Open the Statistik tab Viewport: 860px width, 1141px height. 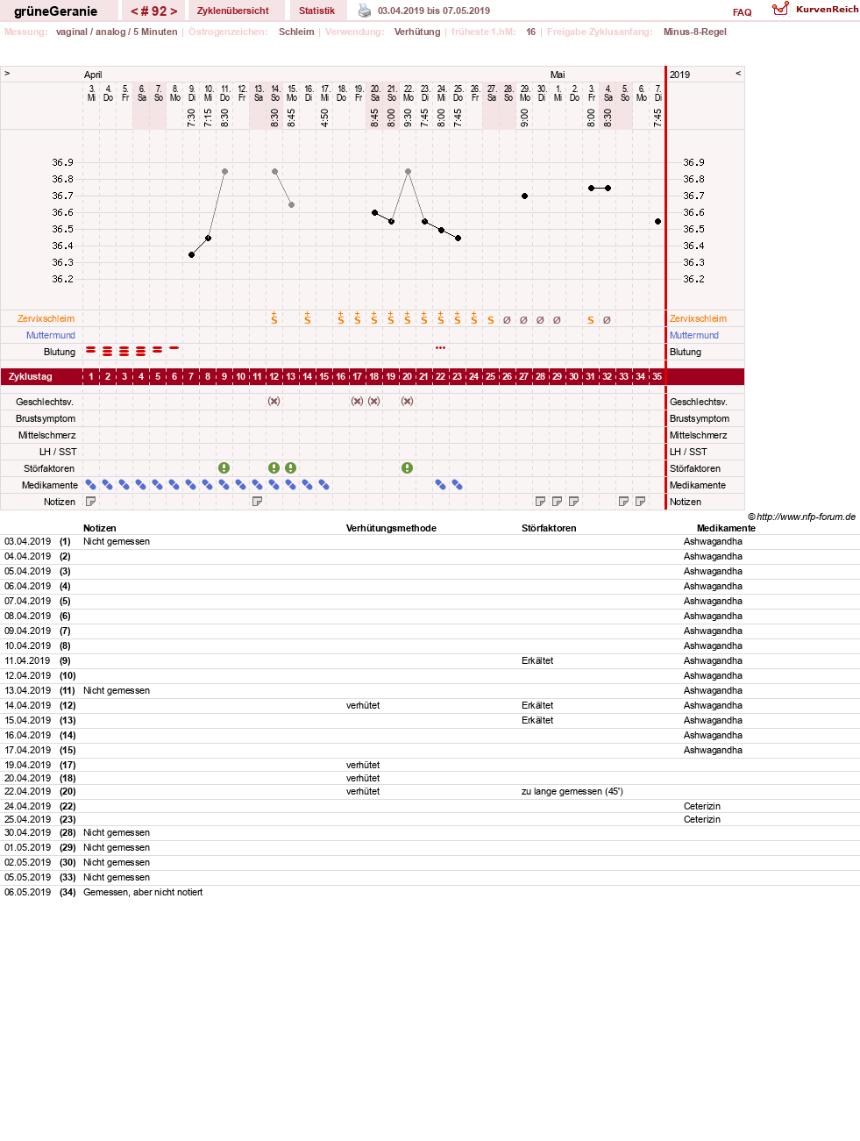pyautogui.click(x=316, y=11)
